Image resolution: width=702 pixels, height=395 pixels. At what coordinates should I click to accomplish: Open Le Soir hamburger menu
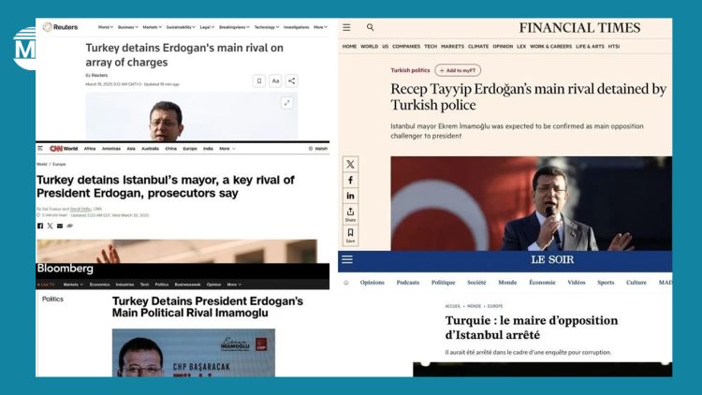click(x=347, y=259)
